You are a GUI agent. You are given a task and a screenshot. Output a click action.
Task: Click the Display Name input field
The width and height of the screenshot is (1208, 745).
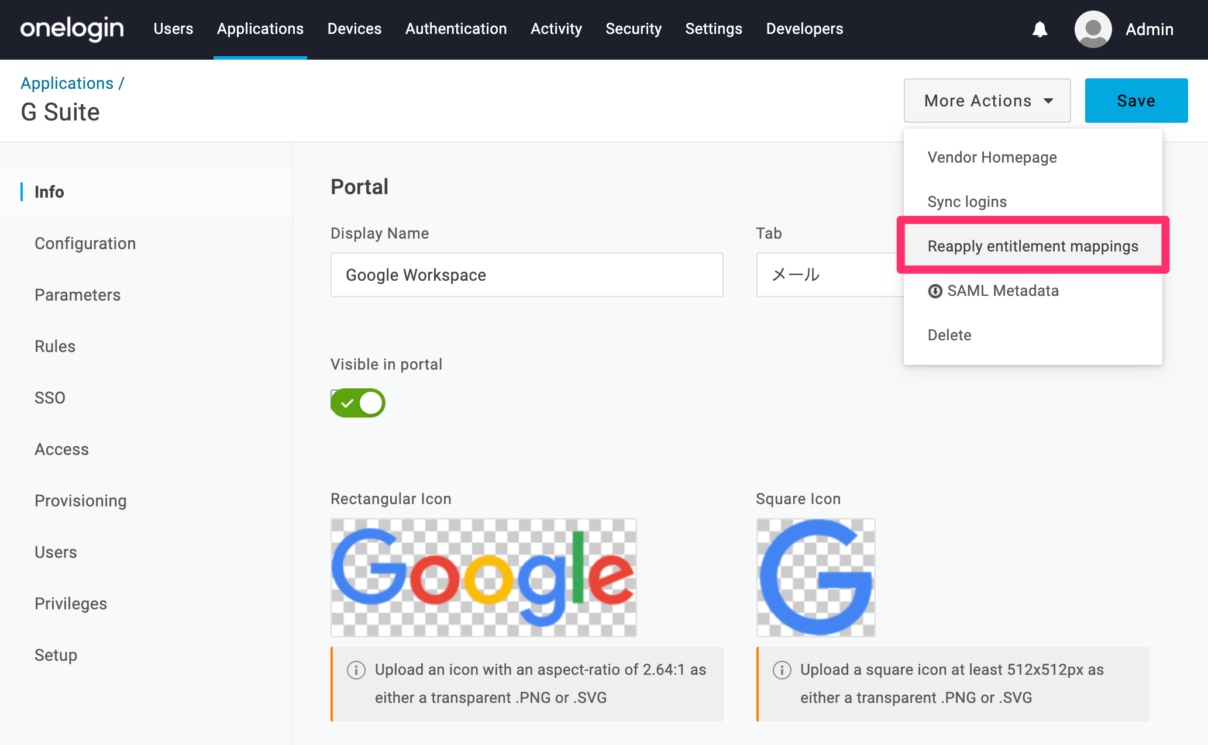pos(527,275)
